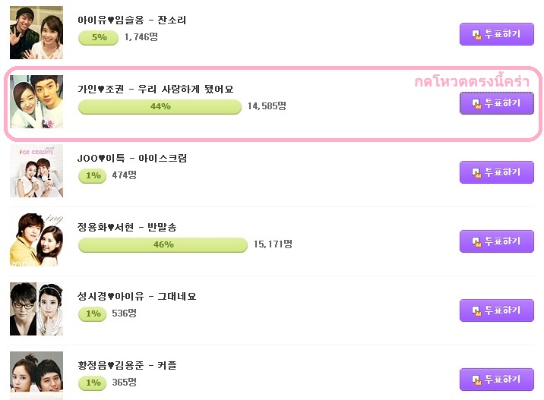Click 투표하기 for 가인♥조권 entry
Screen dimensions: 544x400
[496, 103]
